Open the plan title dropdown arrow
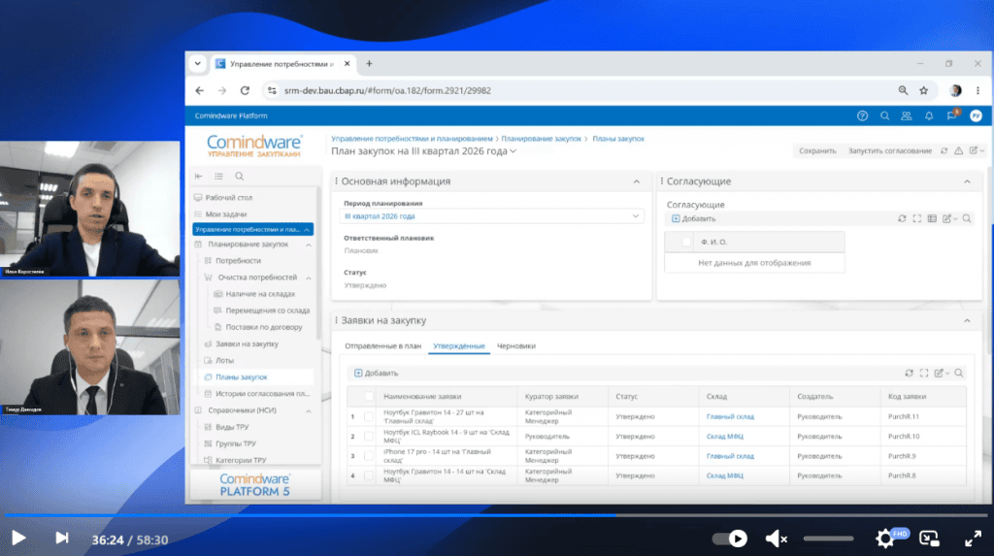 pos(513,151)
